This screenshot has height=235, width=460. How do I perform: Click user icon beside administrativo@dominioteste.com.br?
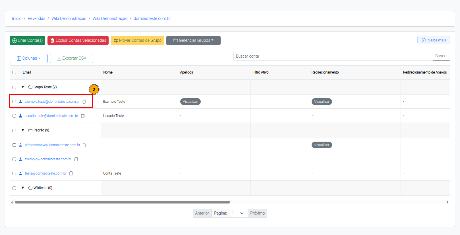click(20, 145)
